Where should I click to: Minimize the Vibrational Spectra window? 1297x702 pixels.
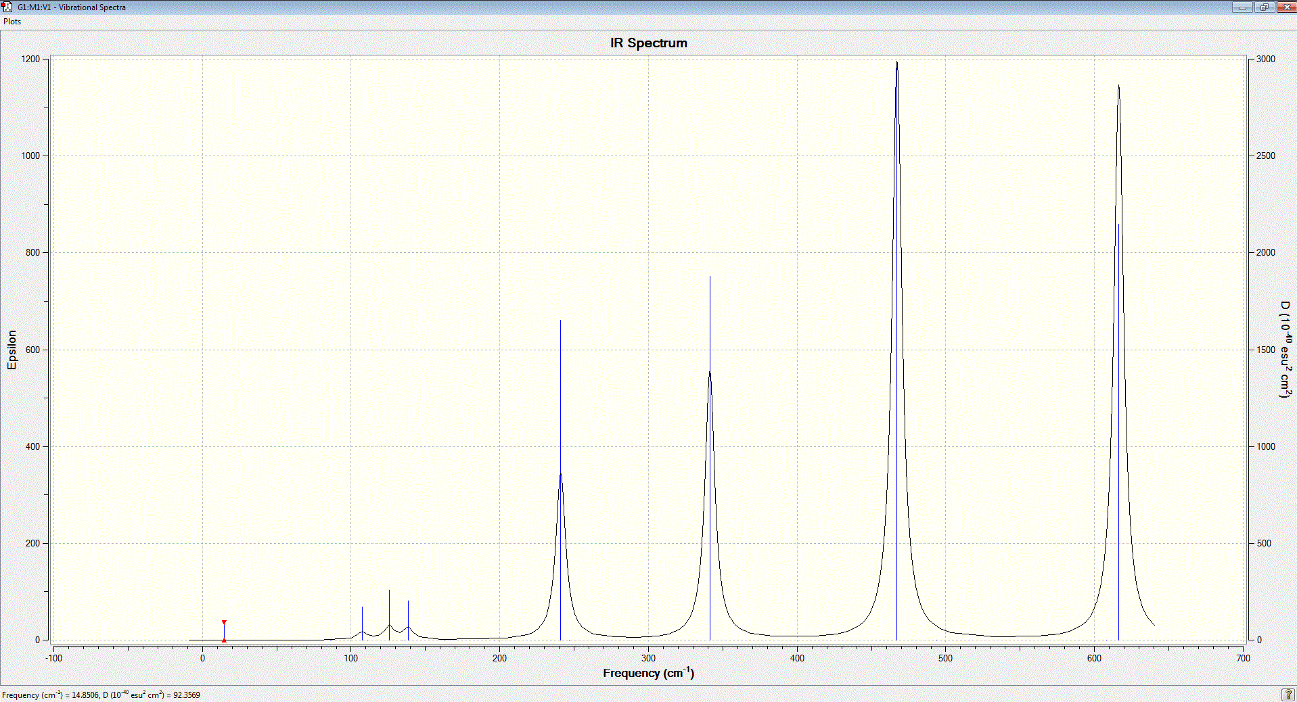[x=1242, y=7]
